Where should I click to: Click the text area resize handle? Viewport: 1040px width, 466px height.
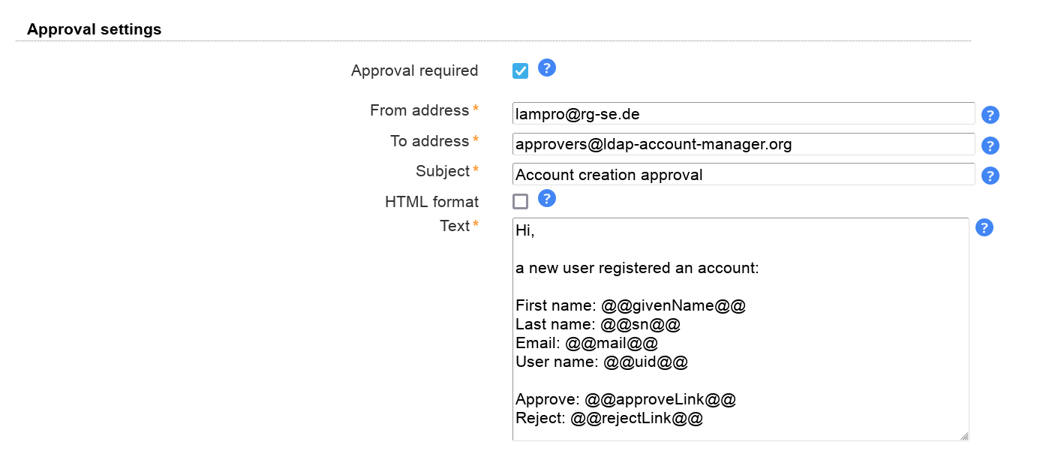tap(963, 435)
